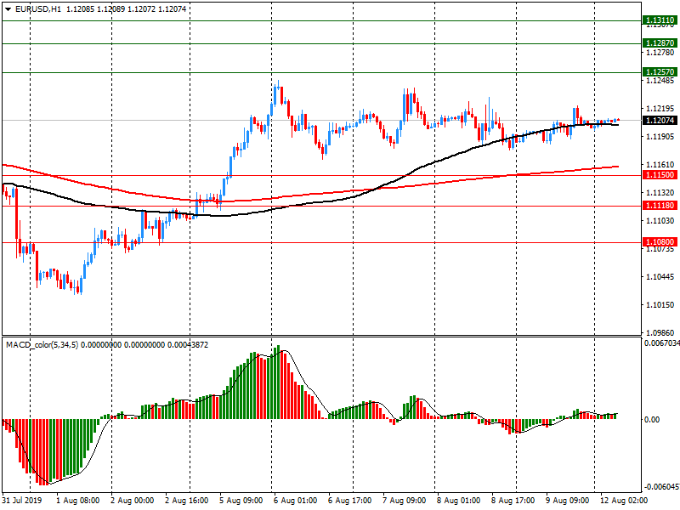The image size is (680, 510).
Task: Click the 1.13110 green price level label
Action: pyautogui.click(x=660, y=20)
